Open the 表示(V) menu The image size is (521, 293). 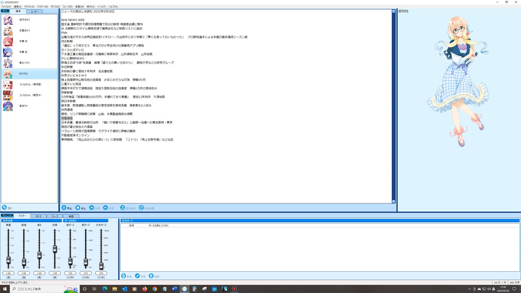[x=91, y=7]
